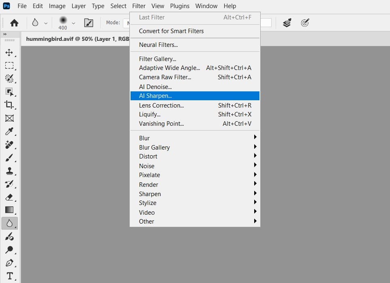The height and width of the screenshot is (283, 390).
Task: Click the pressure for size target icon
Action: click(305, 23)
